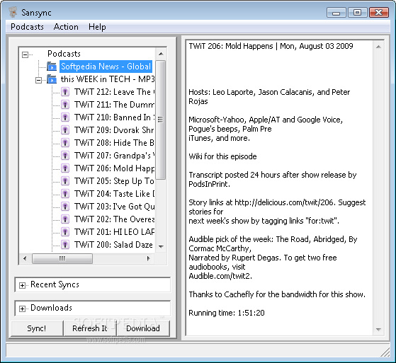Screen dimensions: 396x363
Task: Collapse the Podcasts root tree node
Action: [25, 54]
